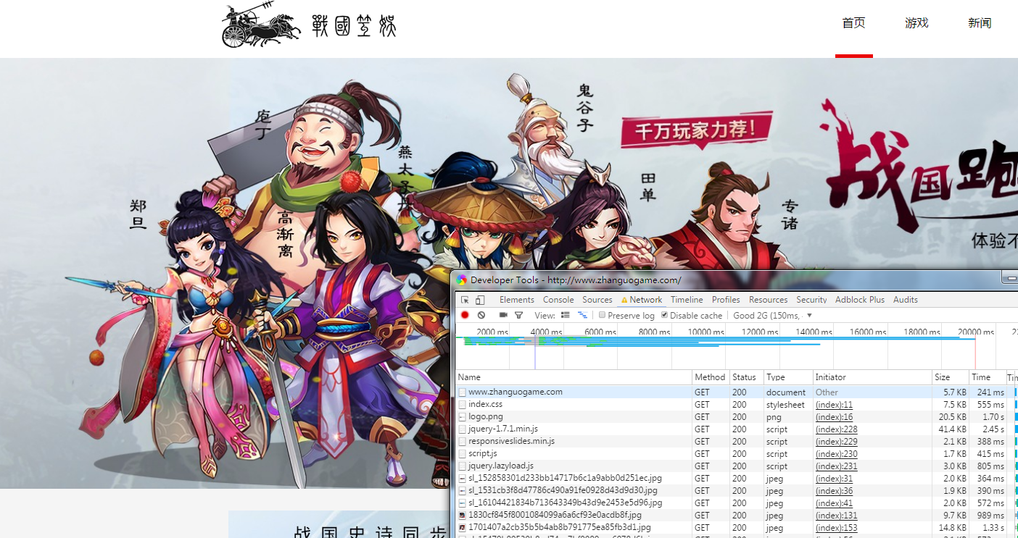Open the (index):153 initiator link
This screenshot has height=538, width=1018.
[x=836, y=528]
